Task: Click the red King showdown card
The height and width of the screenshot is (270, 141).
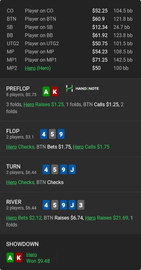Action: click(x=19, y=258)
